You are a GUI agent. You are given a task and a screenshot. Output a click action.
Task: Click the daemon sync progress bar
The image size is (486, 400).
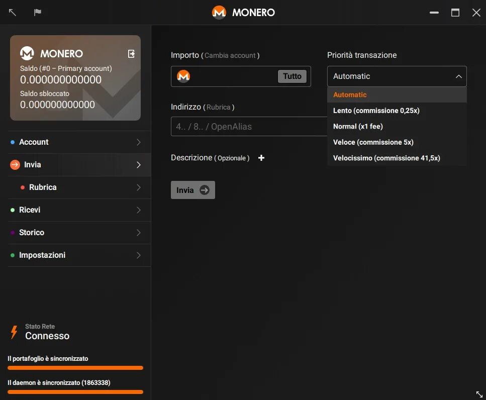[x=75, y=392]
